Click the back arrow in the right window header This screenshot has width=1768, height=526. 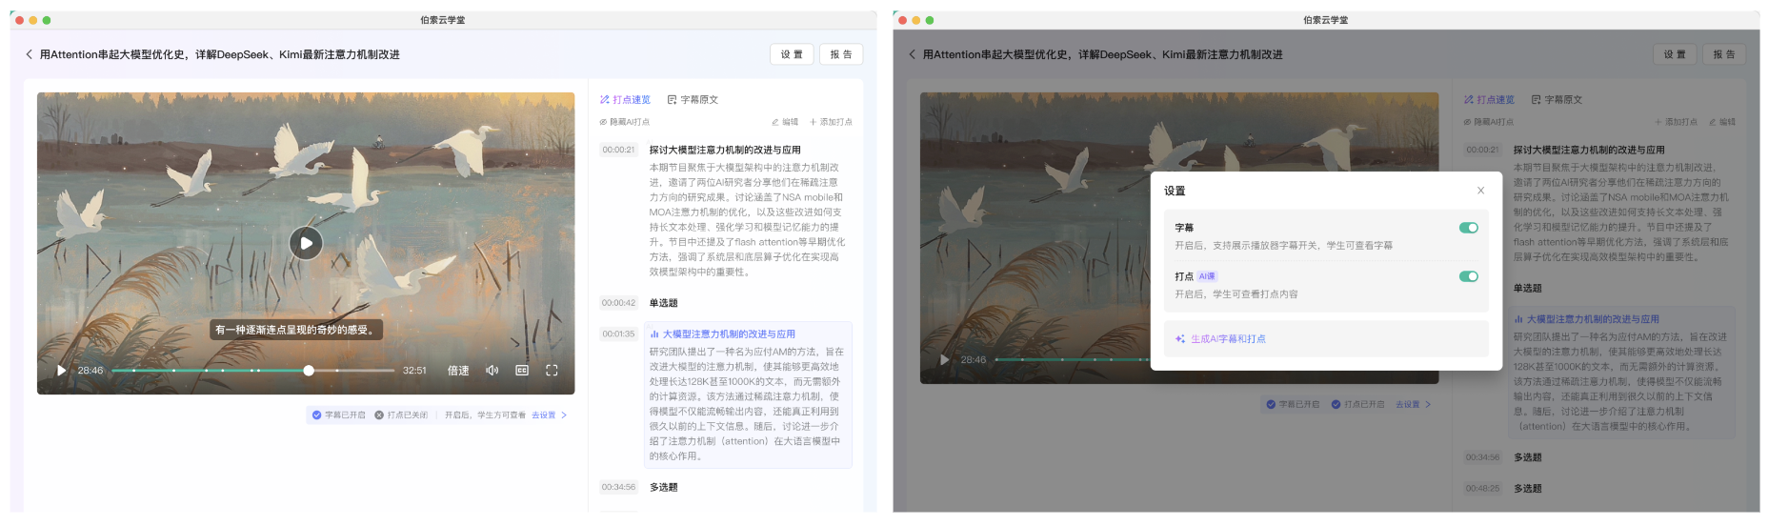point(913,54)
